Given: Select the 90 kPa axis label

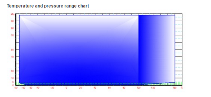Looking at the screenshot, I should click(x=13, y=21).
